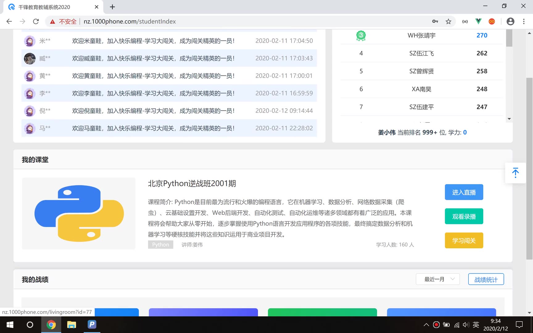Toggle the red recording icon in system tray

(436, 325)
